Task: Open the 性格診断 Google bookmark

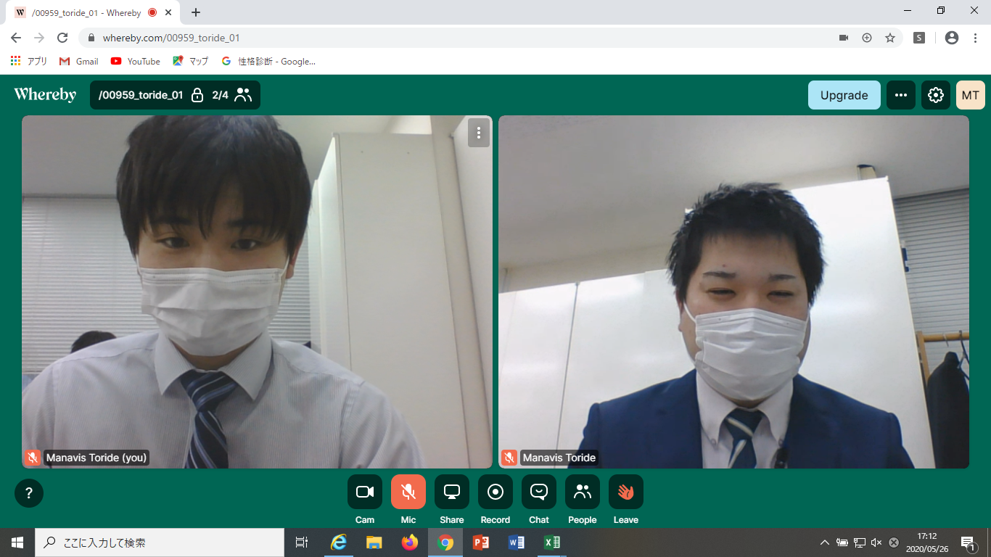Action: [268, 62]
